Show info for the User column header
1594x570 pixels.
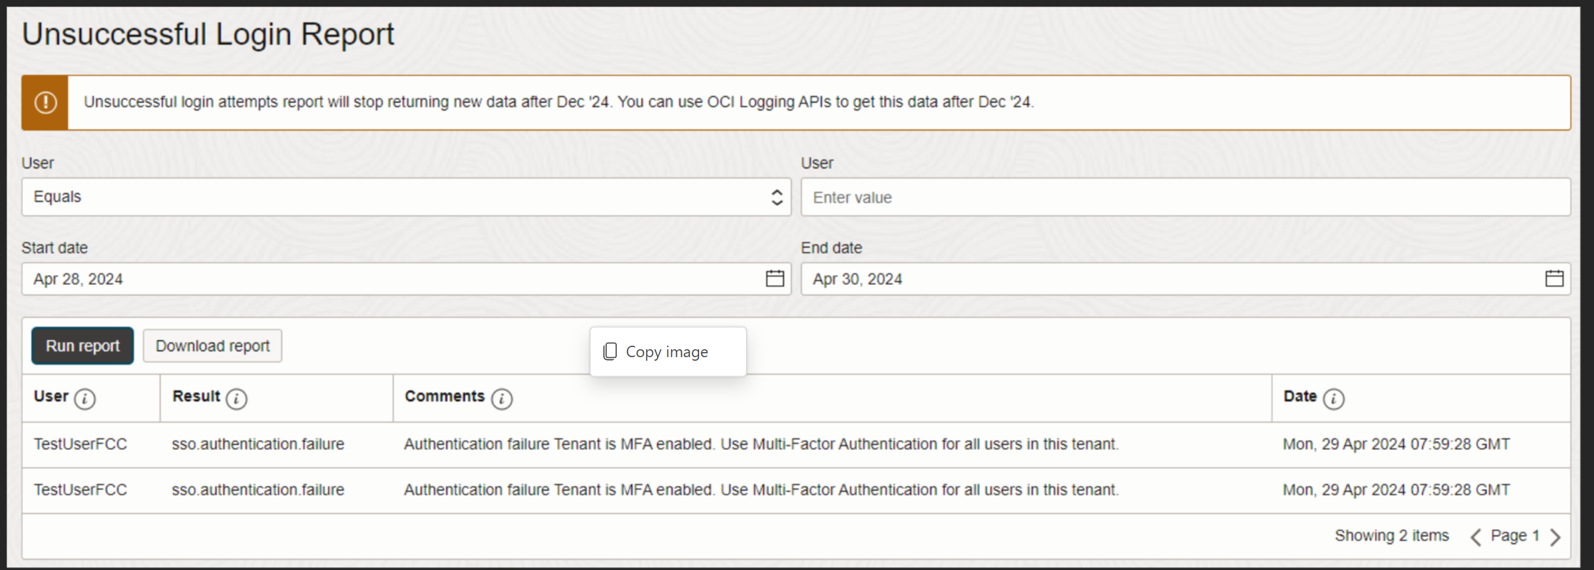coord(85,399)
